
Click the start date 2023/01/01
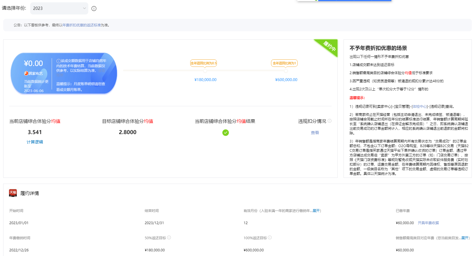click(19, 223)
